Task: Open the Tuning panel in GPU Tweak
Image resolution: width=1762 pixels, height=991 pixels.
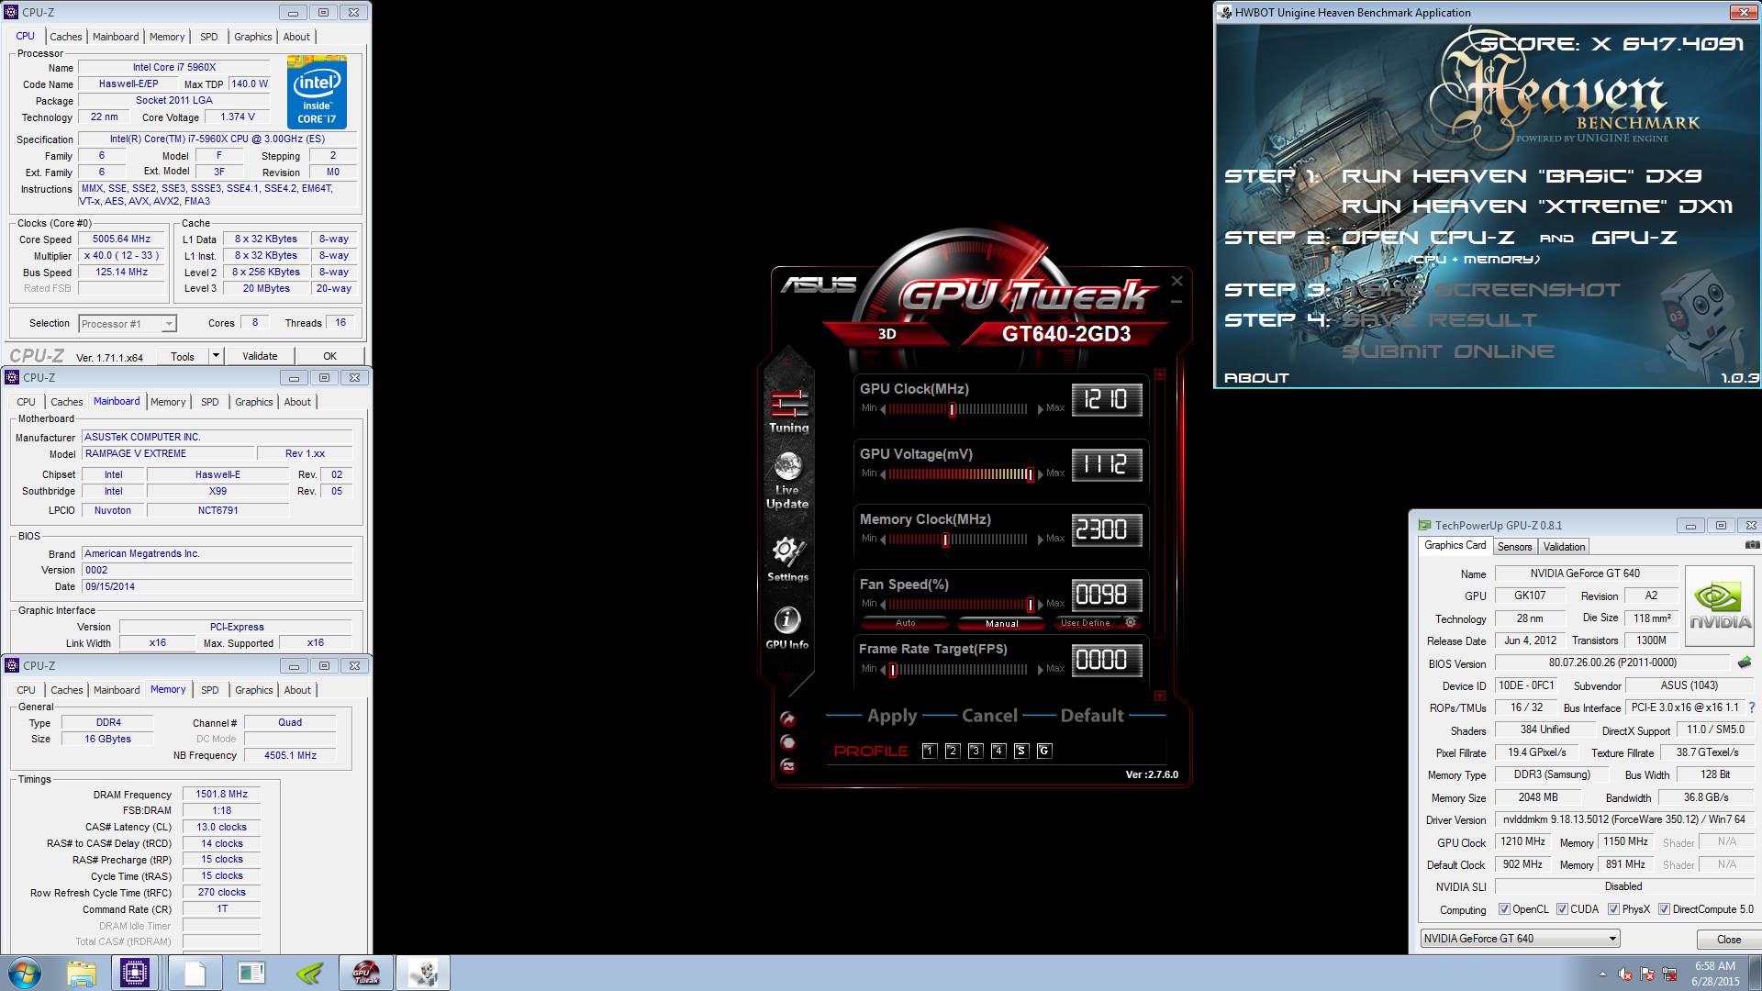Action: (789, 410)
